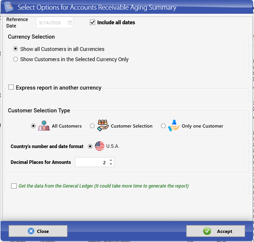Click Country's number and date format label
254x242 pixels.
[47, 146]
